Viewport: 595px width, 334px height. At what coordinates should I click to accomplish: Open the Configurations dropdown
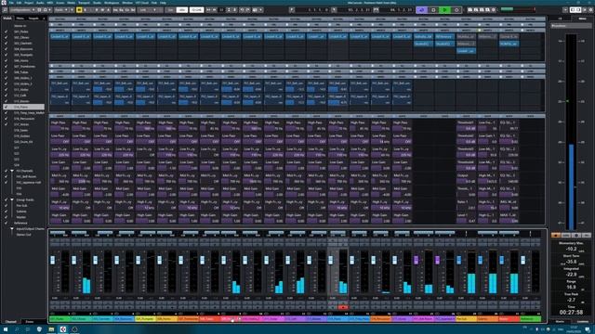[22, 10]
